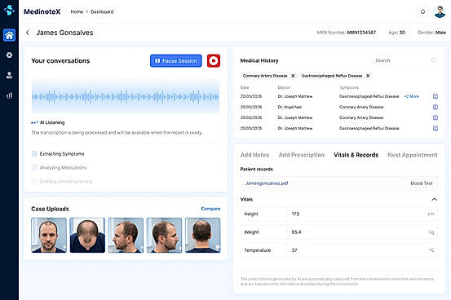Open the Home sidebar icon

(x=9, y=35)
